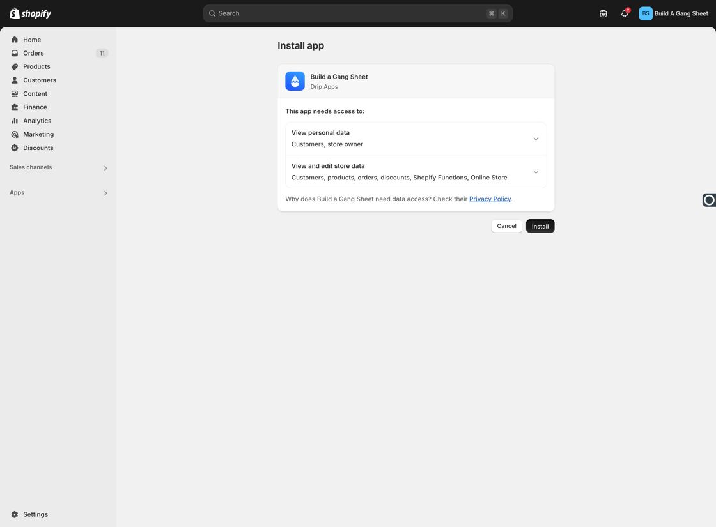Click the Analytics bar chart icon

pos(15,121)
